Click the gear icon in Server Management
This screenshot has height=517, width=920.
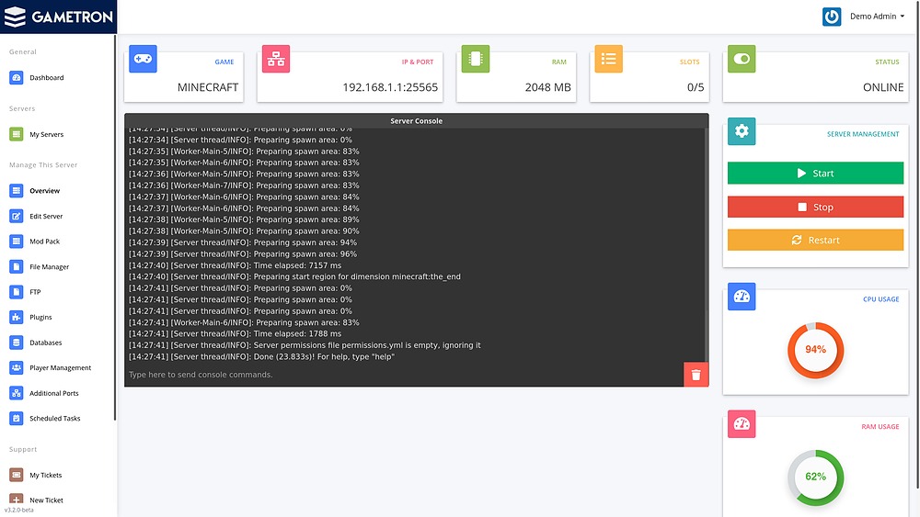coord(742,131)
